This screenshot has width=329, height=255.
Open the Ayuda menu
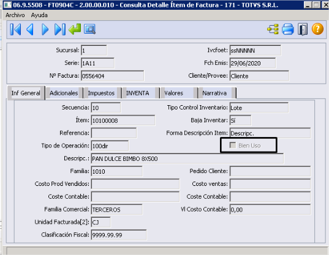pos(39,15)
